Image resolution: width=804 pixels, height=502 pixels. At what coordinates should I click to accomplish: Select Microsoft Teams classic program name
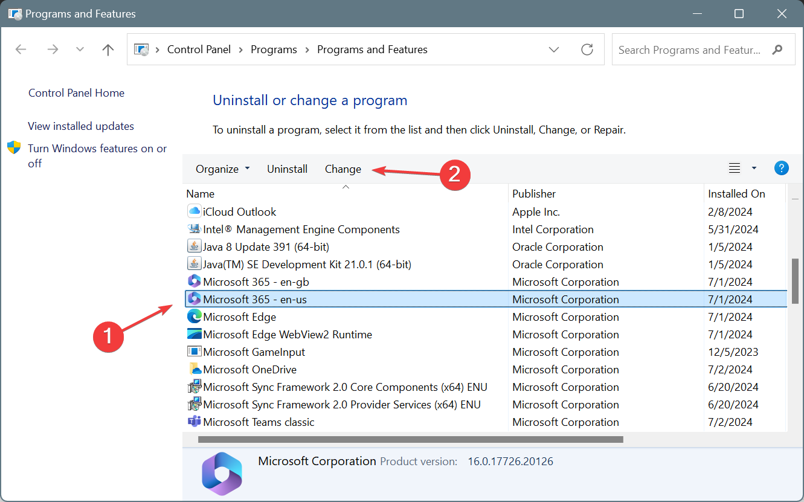point(259,422)
